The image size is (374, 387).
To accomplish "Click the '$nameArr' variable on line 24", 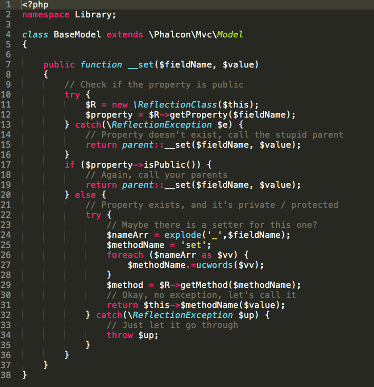I will 127,235.
